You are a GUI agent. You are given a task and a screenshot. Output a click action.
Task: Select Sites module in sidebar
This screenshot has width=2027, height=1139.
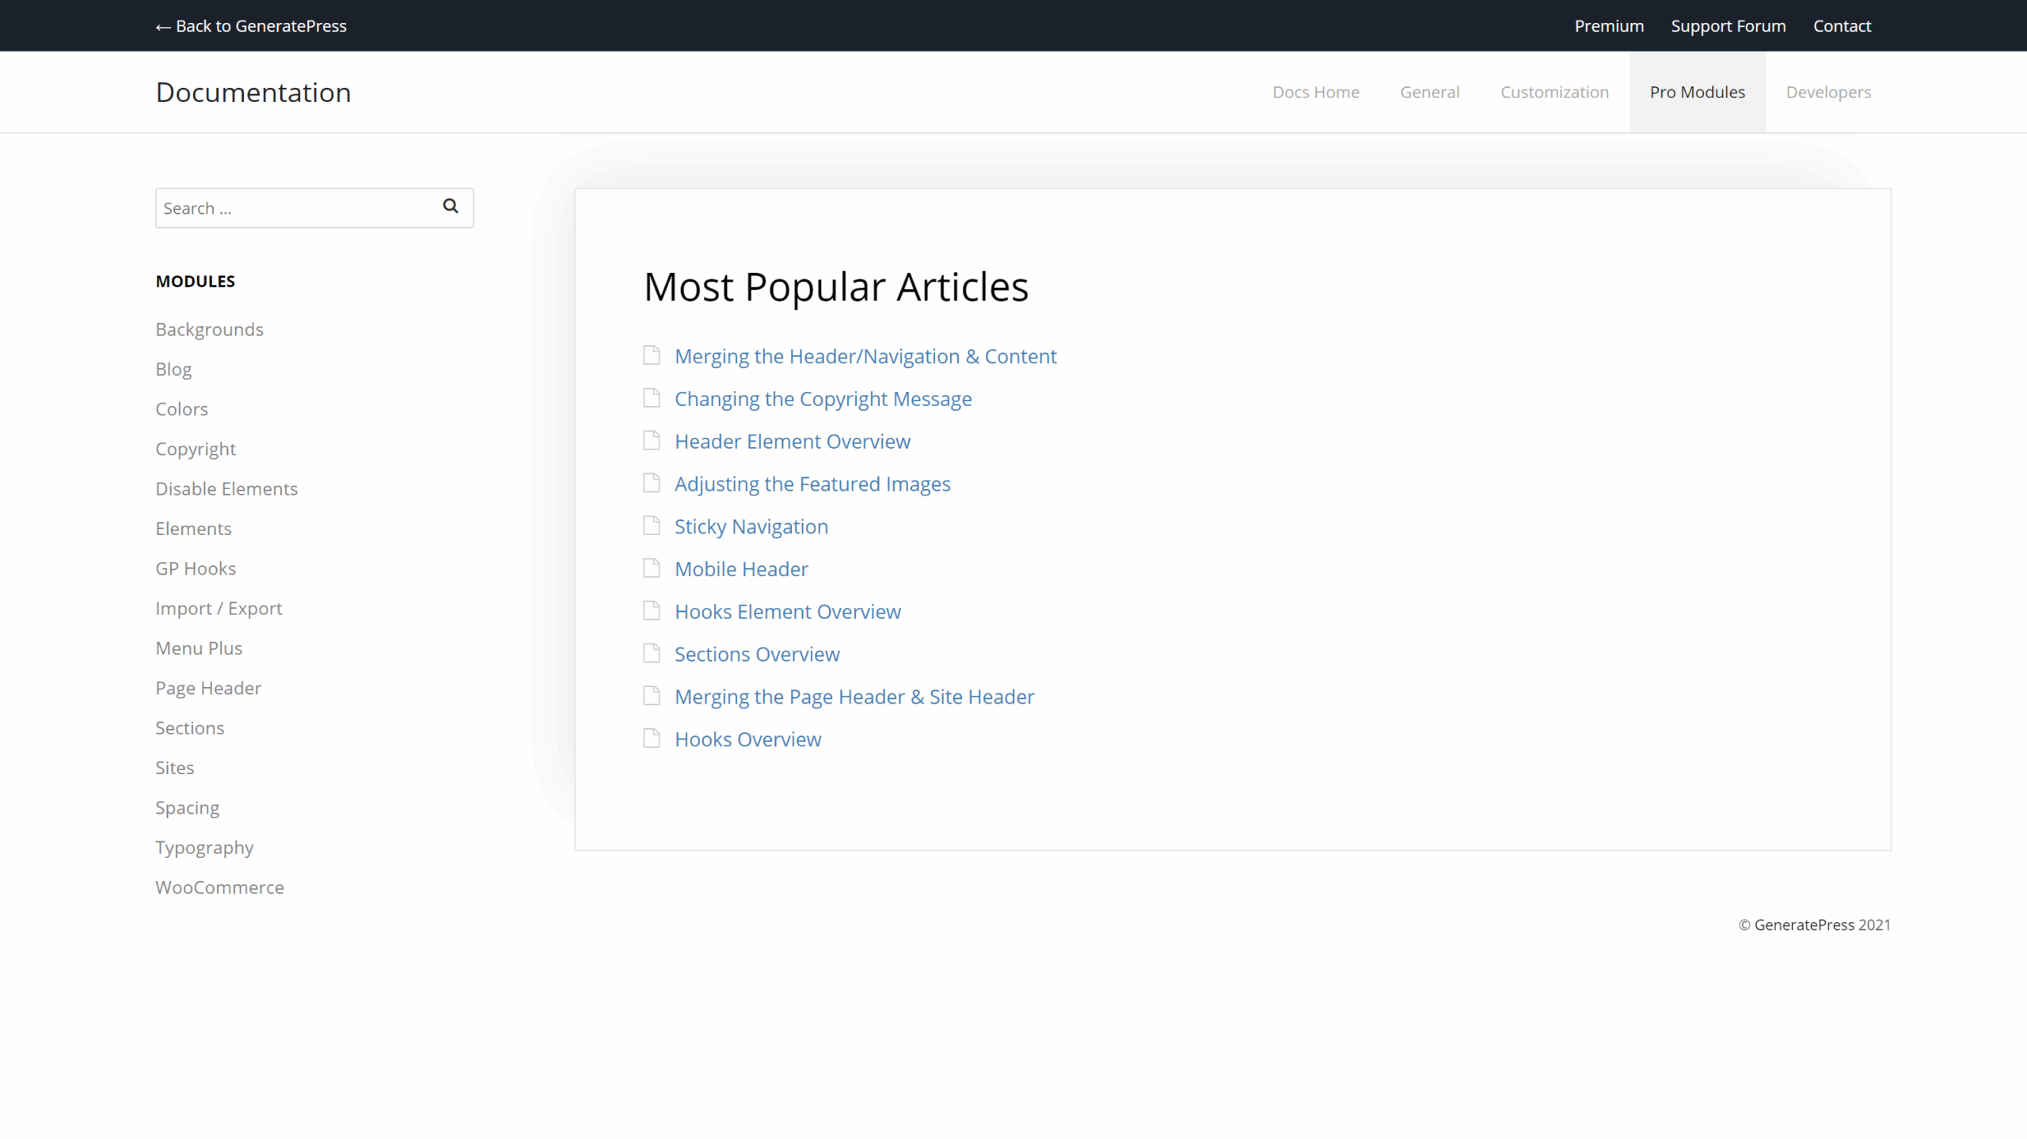pos(174,768)
